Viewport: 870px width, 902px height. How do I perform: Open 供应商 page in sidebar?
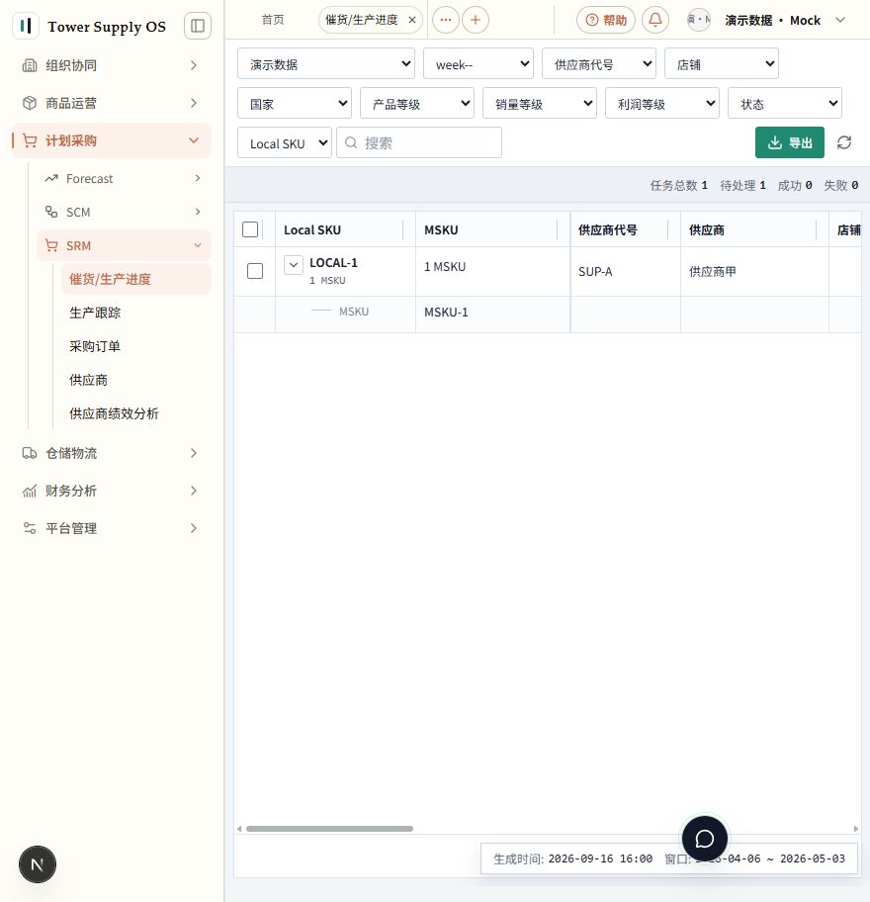[136, 380]
